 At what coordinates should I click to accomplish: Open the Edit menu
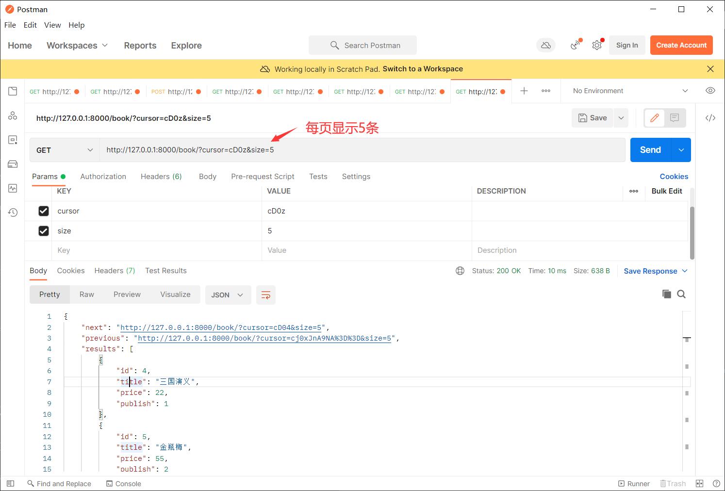point(30,25)
